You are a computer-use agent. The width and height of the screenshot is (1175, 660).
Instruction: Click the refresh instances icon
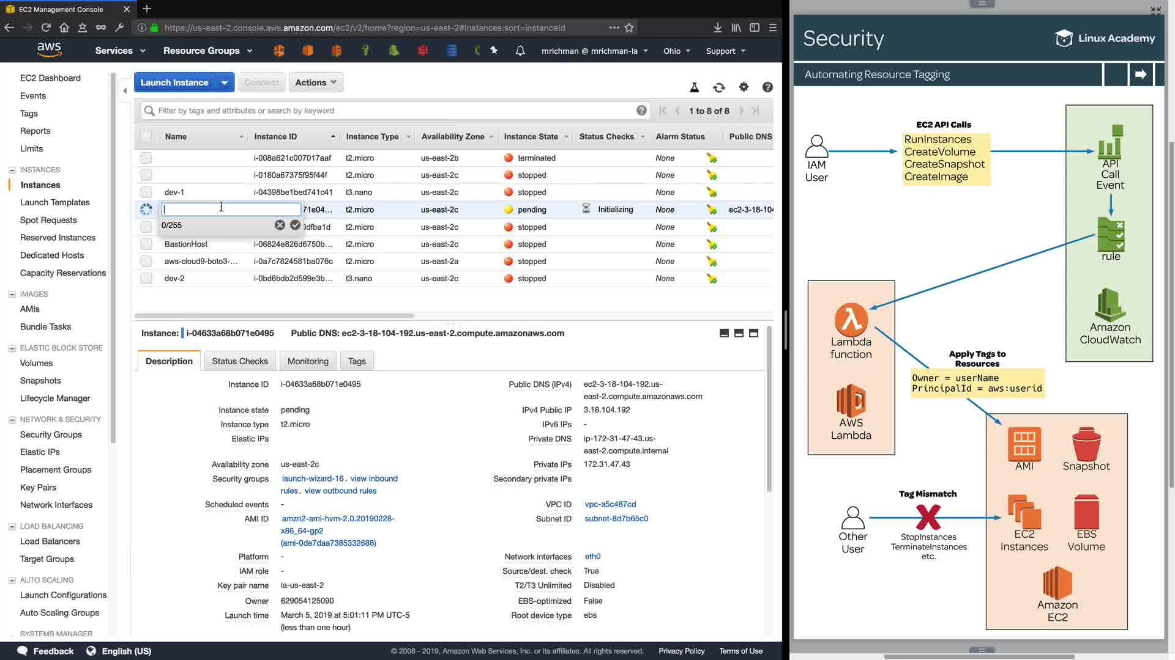click(719, 87)
